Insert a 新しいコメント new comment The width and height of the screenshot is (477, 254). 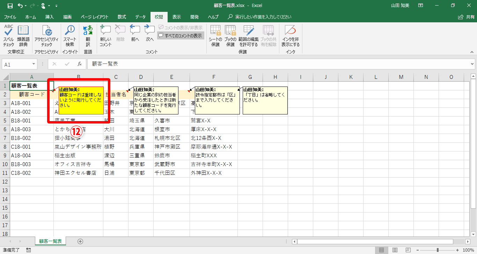105,36
